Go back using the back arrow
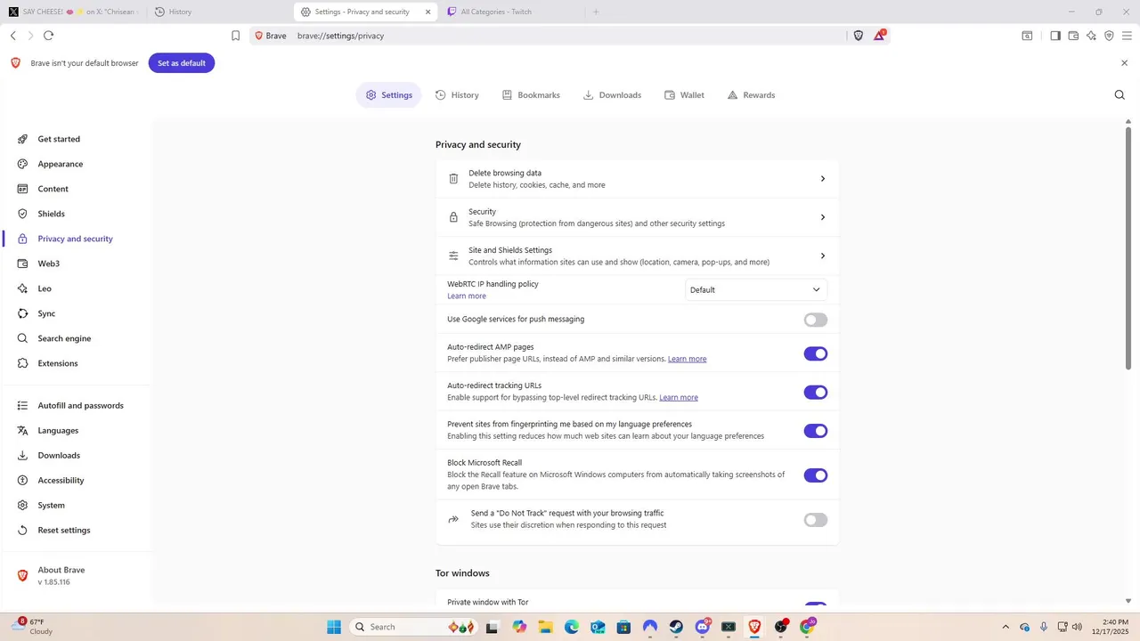 pyautogui.click(x=12, y=36)
